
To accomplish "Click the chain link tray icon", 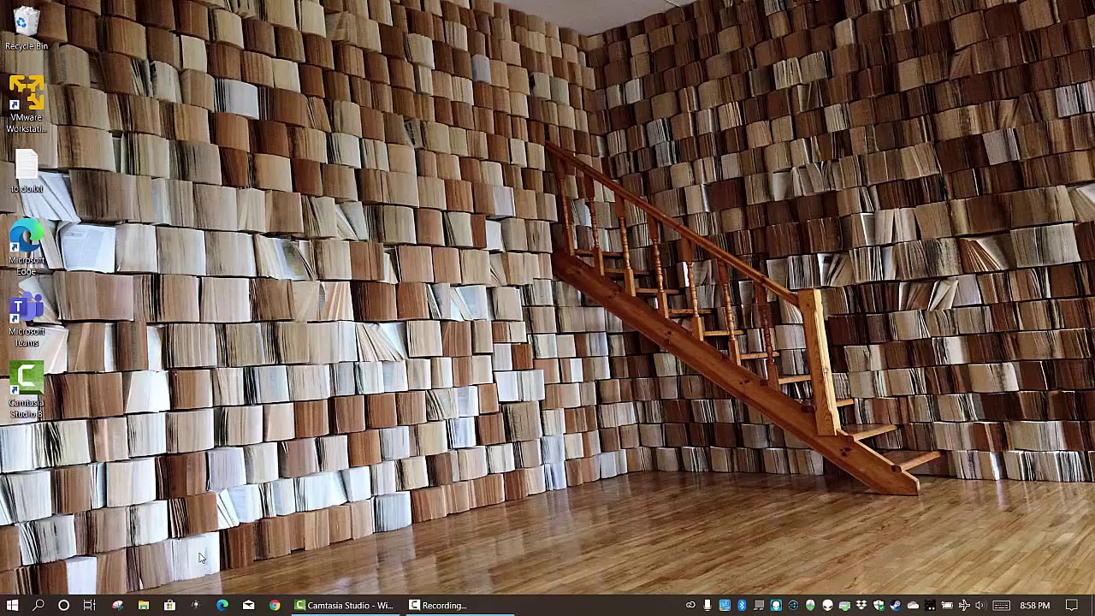I will 690,605.
